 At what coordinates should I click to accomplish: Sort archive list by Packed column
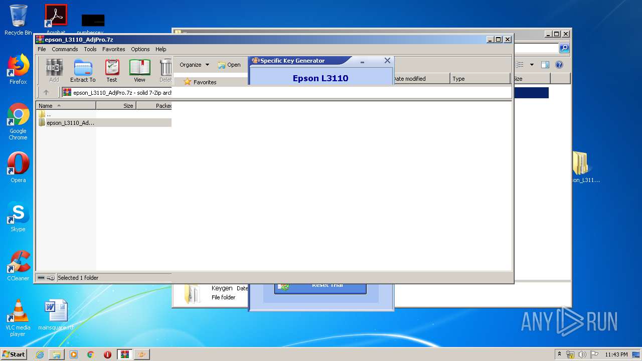154,105
